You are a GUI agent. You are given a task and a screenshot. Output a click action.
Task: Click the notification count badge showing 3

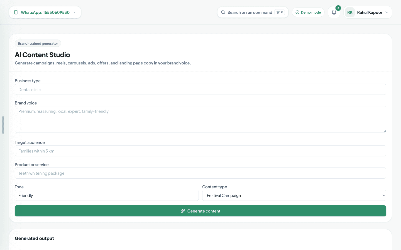pos(338,8)
